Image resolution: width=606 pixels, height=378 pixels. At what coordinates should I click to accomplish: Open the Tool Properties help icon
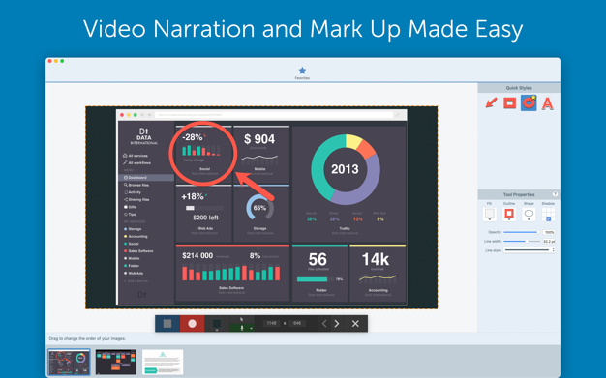tap(555, 194)
